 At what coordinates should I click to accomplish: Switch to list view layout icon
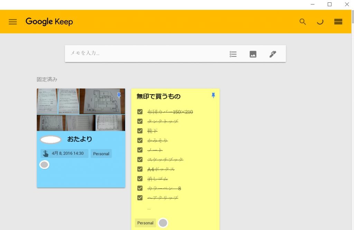tap(338, 22)
